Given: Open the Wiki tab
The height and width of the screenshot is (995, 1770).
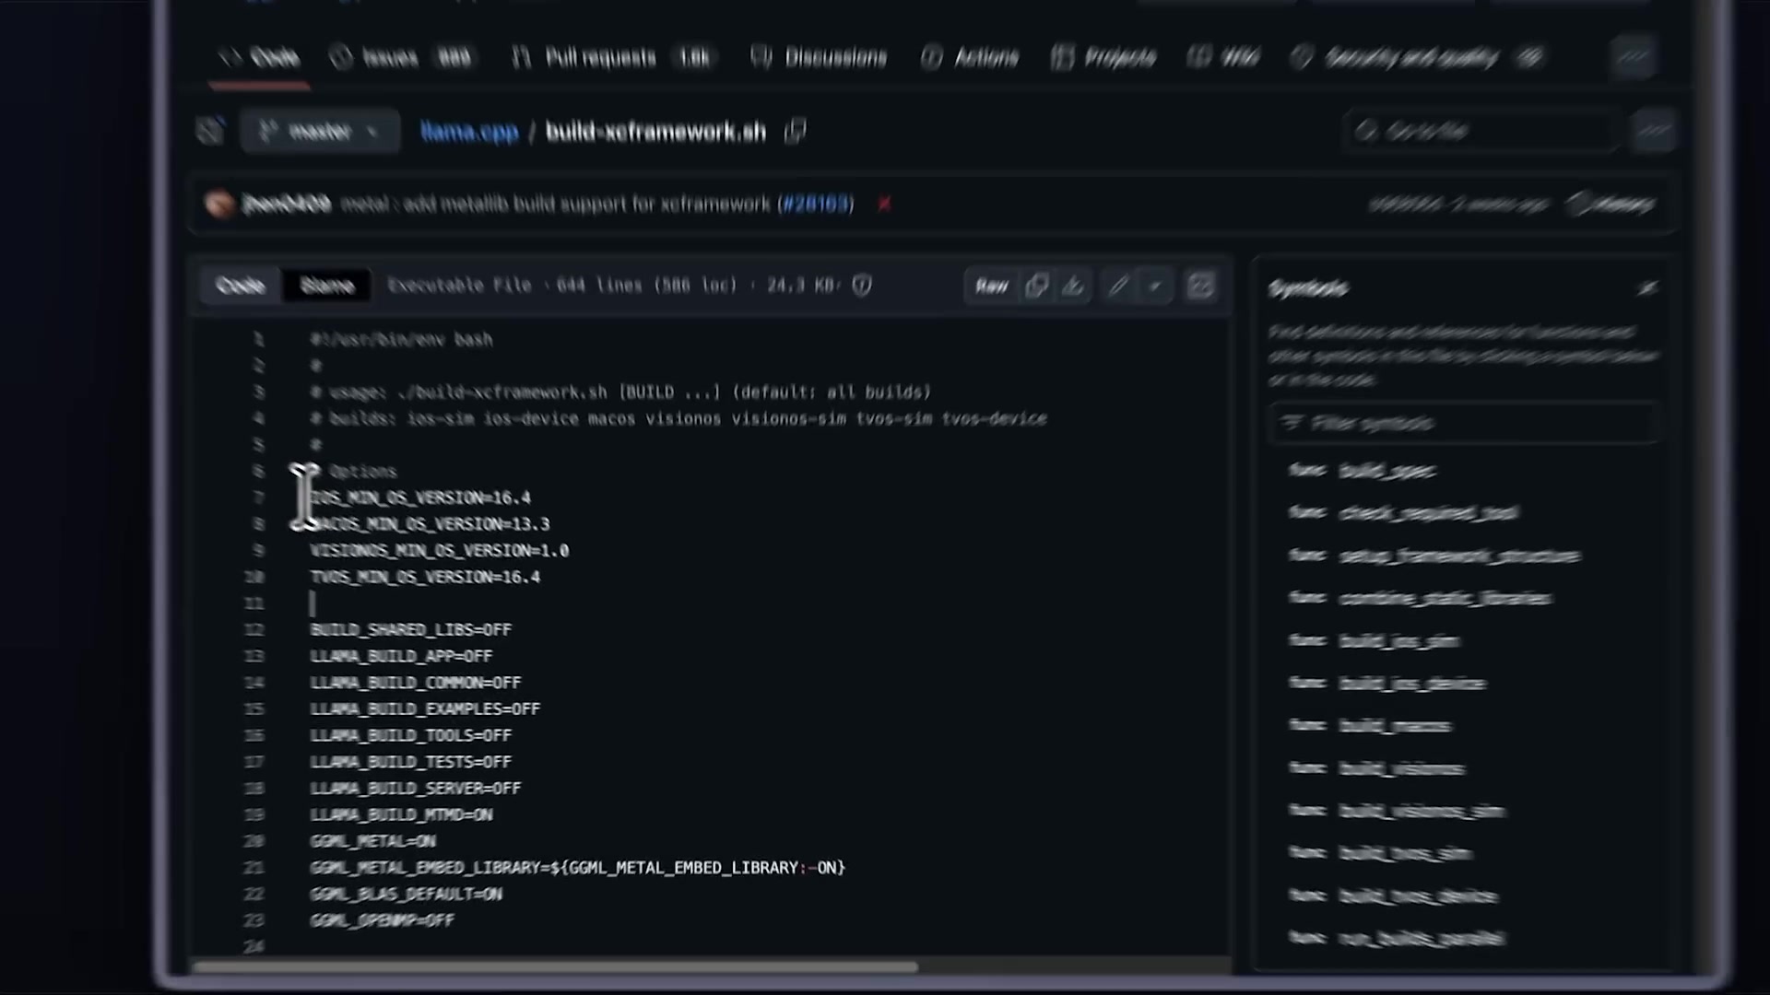Looking at the screenshot, I should point(1223,58).
